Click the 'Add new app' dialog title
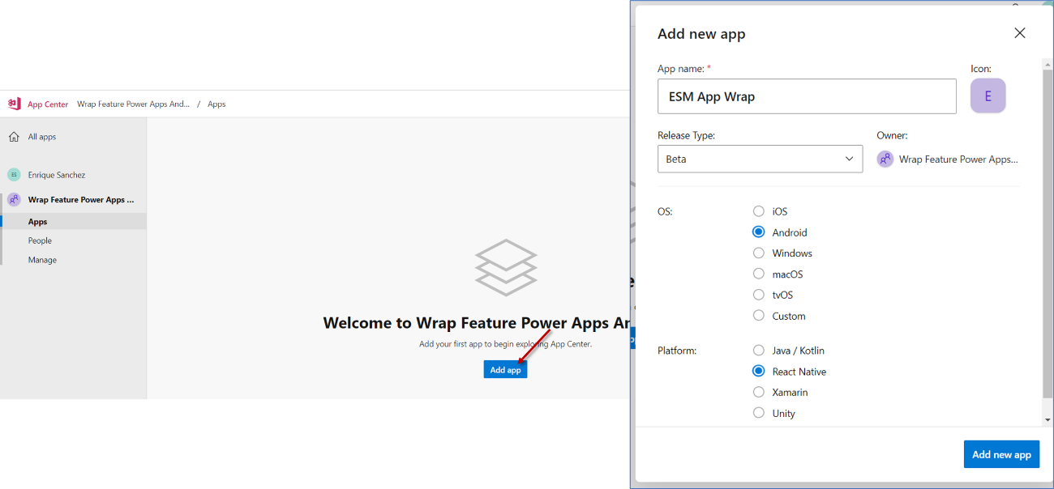The height and width of the screenshot is (489, 1054). pyautogui.click(x=701, y=34)
